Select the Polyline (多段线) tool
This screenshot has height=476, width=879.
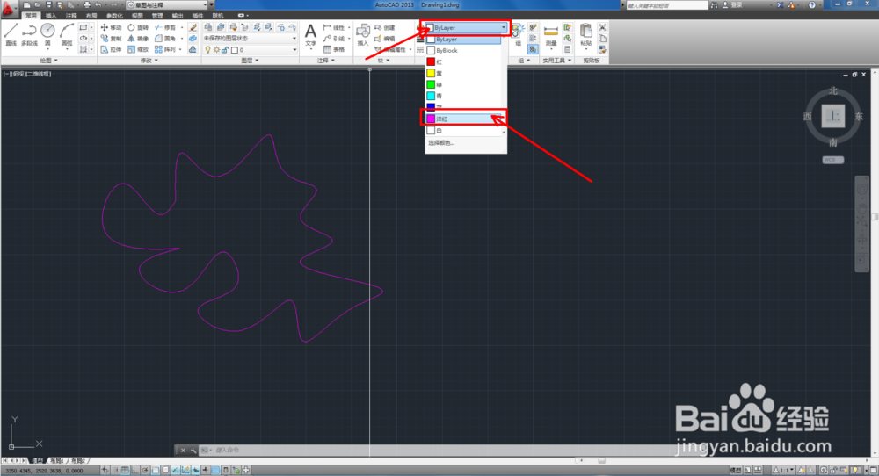[x=29, y=34]
